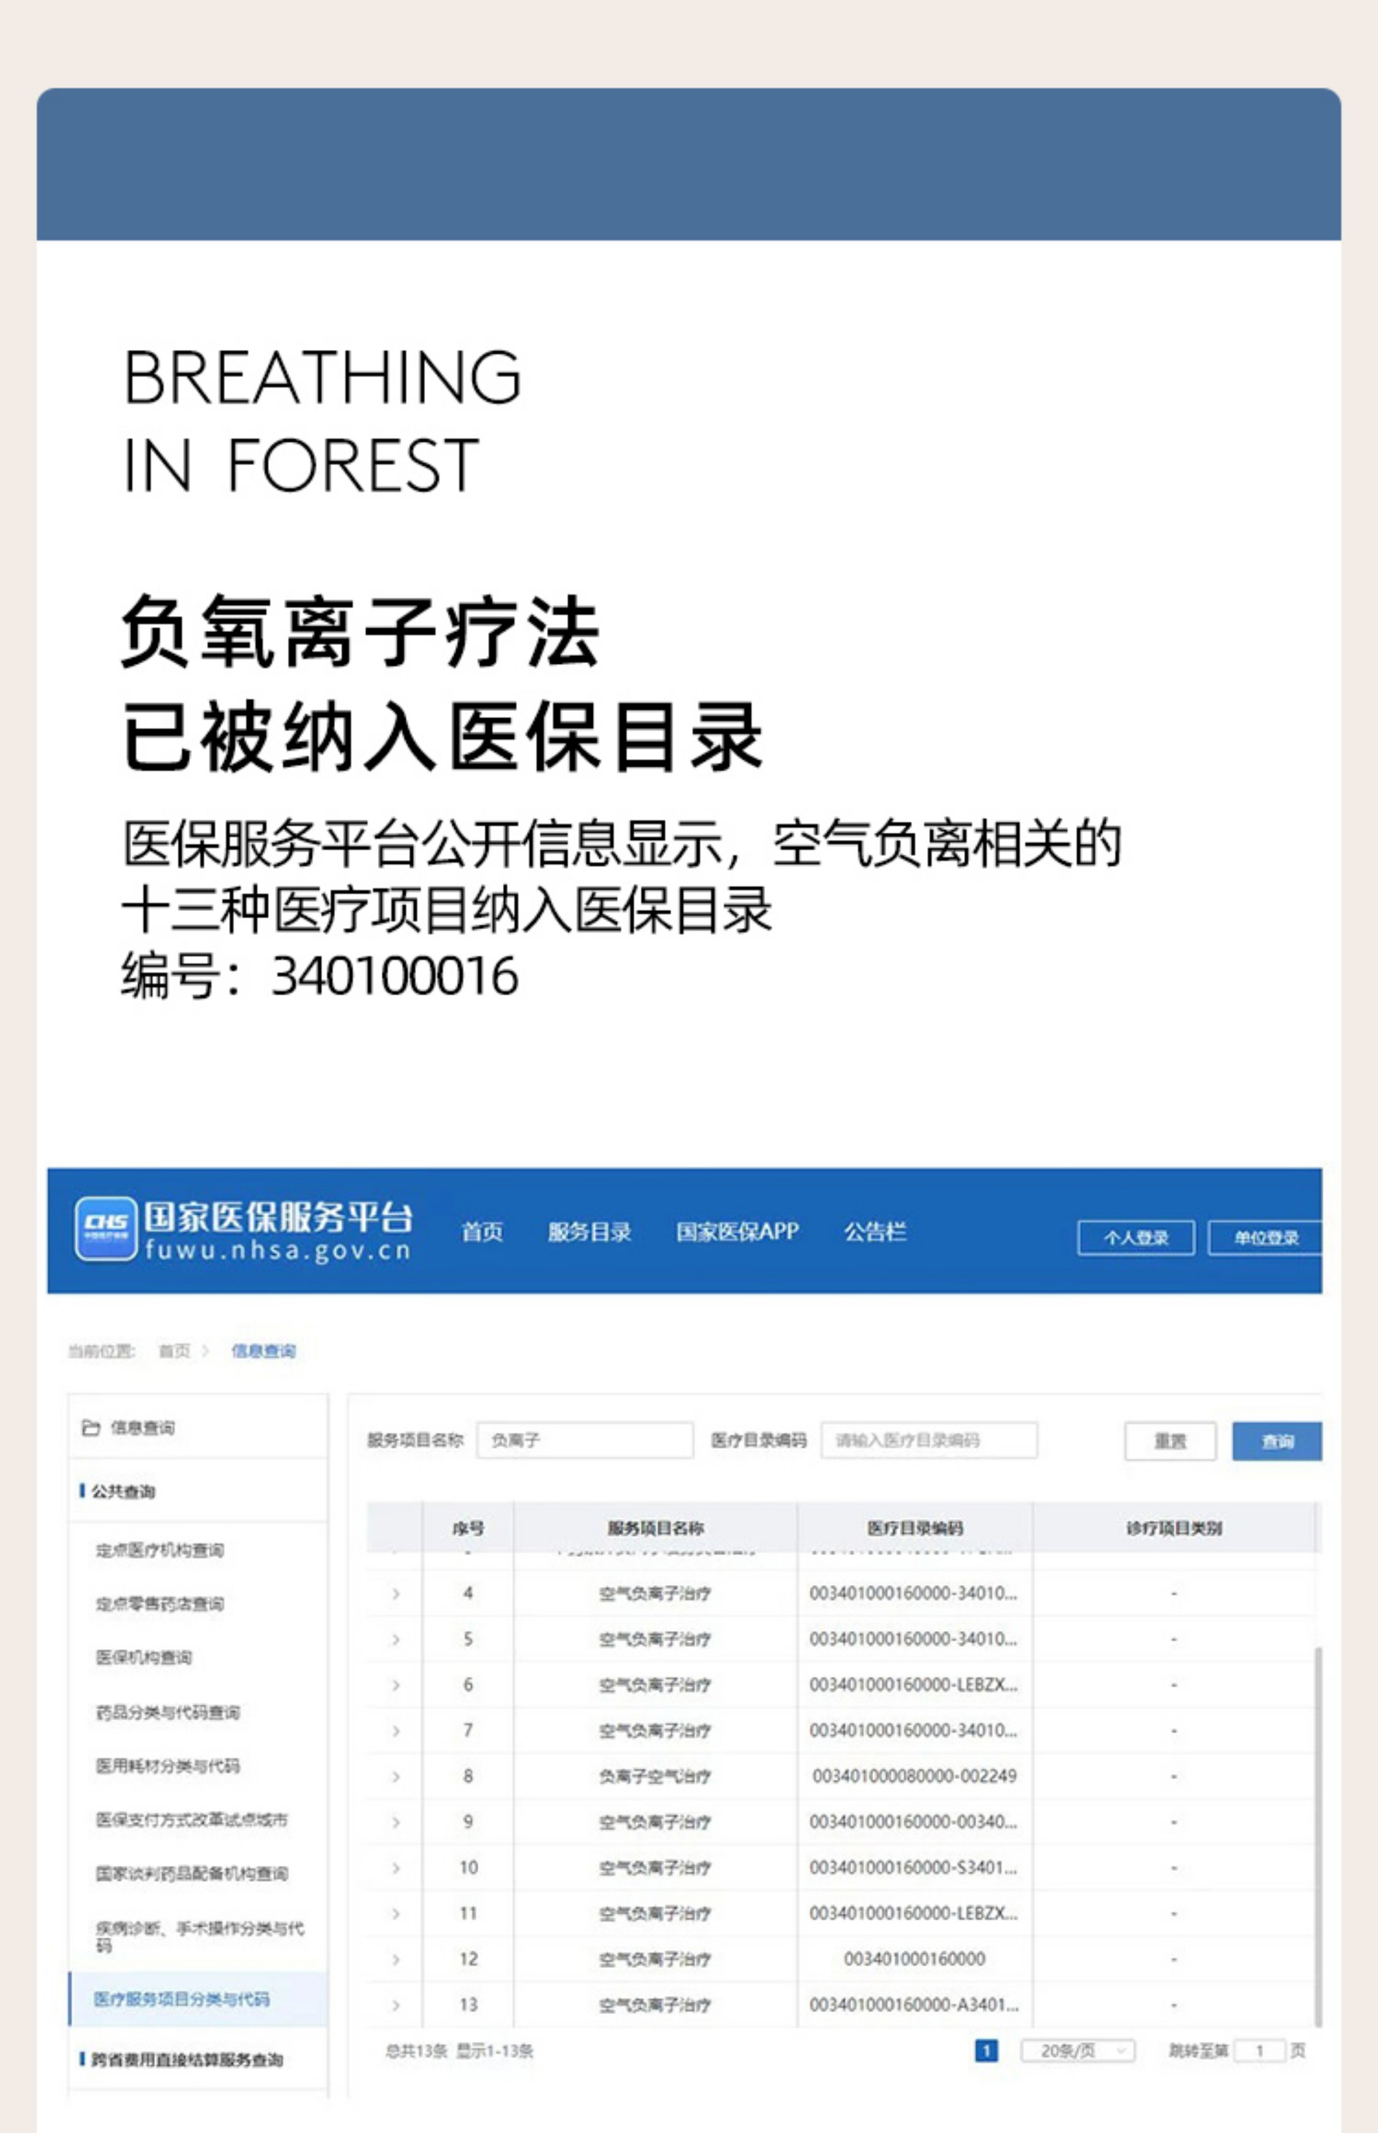Viewport: 1378px width, 2133px height.
Task: Open the 首页 navigation menu item
Action: click(x=481, y=1231)
